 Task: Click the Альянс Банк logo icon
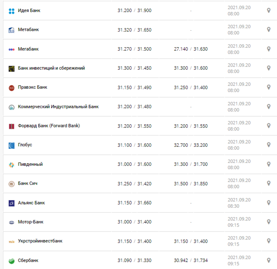click(12, 203)
